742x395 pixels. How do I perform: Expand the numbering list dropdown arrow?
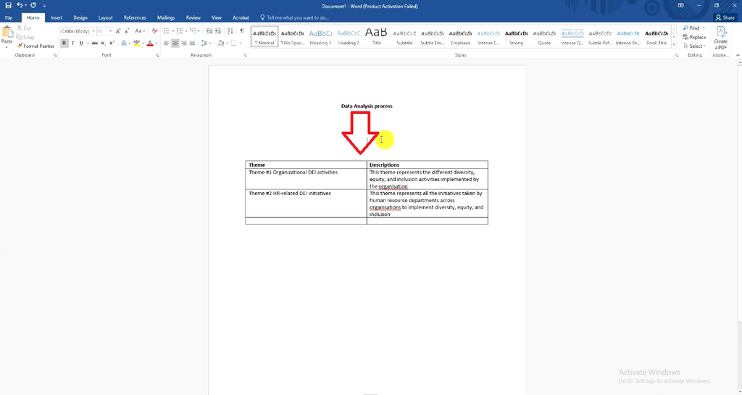pyautogui.click(x=186, y=31)
